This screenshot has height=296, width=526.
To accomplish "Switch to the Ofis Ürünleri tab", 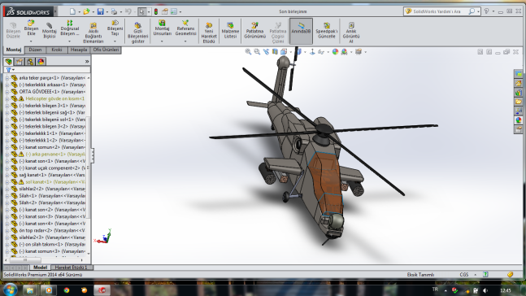I will coord(106,50).
